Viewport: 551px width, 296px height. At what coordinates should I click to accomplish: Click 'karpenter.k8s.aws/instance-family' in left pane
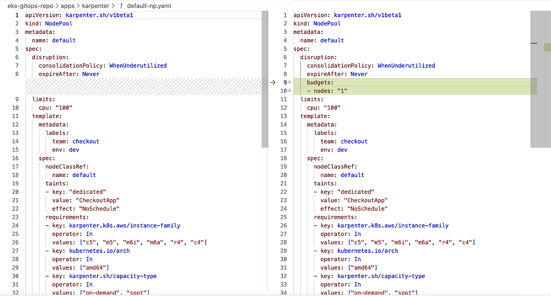(124, 225)
